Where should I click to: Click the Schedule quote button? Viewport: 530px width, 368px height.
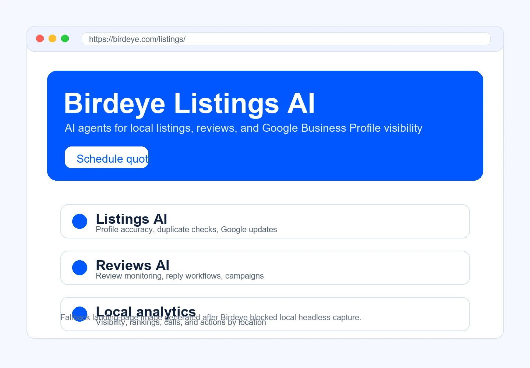(x=106, y=158)
